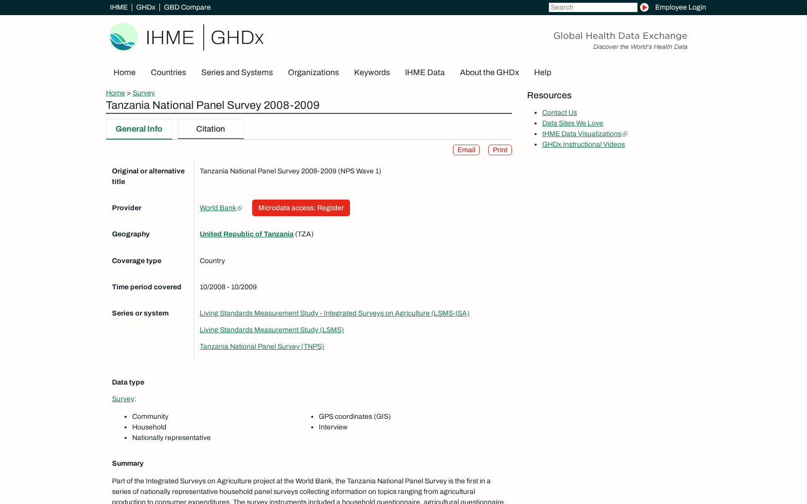Click the 'Global Health Data Exchange' tagline
Viewport: 807px width, 504px height.
pyautogui.click(x=620, y=36)
